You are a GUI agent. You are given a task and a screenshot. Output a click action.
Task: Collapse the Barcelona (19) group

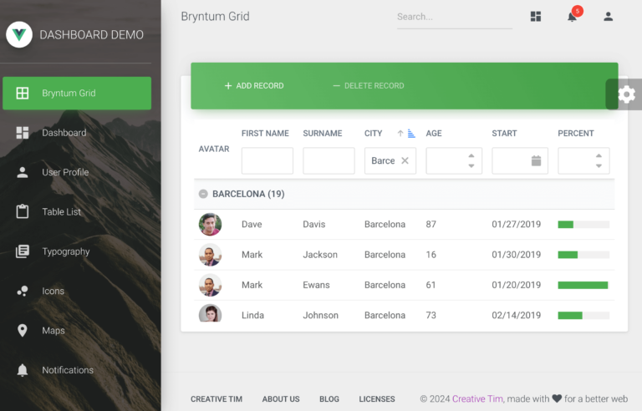point(203,194)
